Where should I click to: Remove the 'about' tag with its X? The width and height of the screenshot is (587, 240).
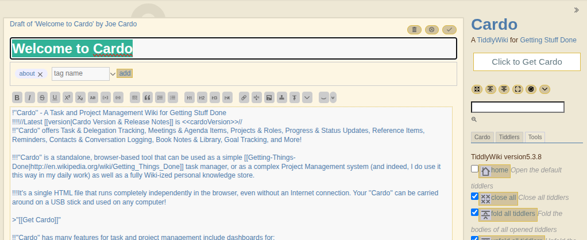pos(40,74)
